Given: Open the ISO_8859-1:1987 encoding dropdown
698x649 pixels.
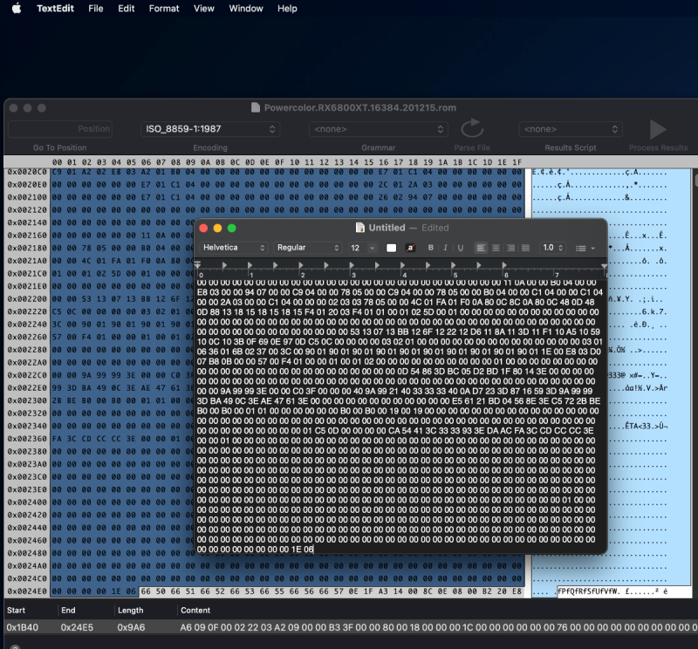Looking at the screenshot, I should (x=210, y=129).
